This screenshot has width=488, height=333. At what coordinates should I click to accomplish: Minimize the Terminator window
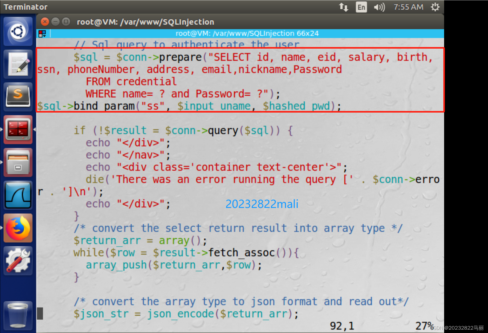tap(55, 22)
